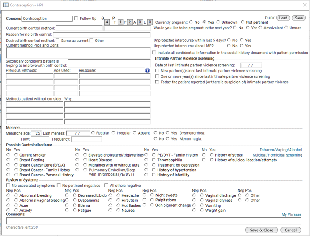Mark Pos for Fatigue
The image size is (310, 236).
(x=74, y=210)
